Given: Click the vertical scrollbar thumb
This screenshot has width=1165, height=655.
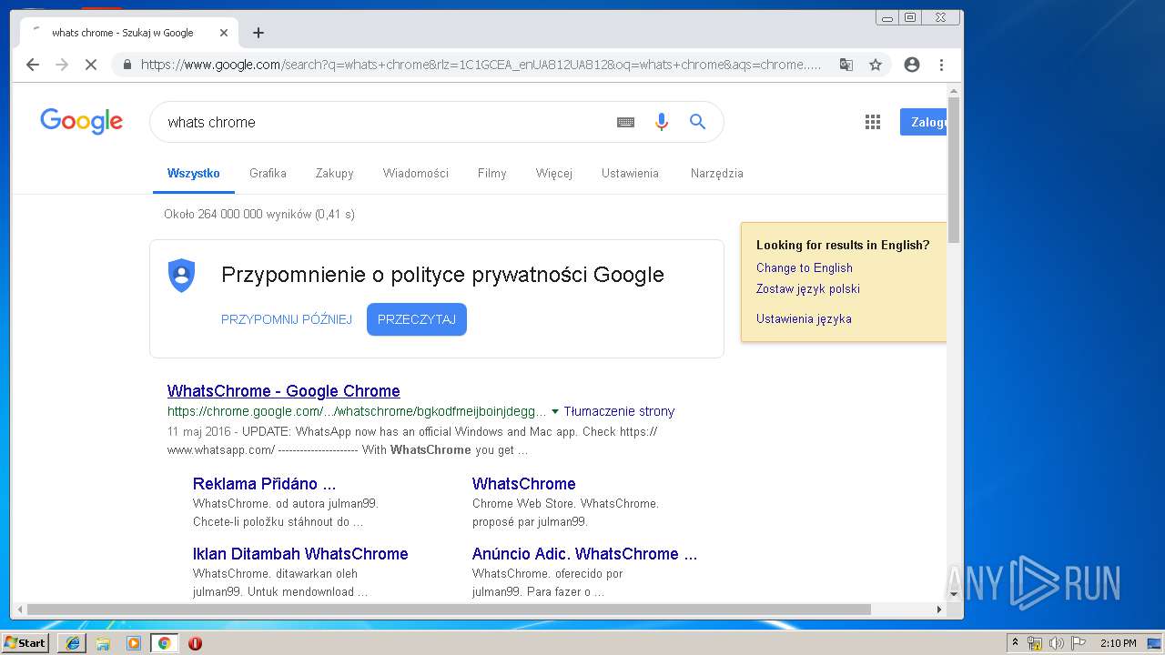Looking at the screenshot, I should tap(954, 171).
